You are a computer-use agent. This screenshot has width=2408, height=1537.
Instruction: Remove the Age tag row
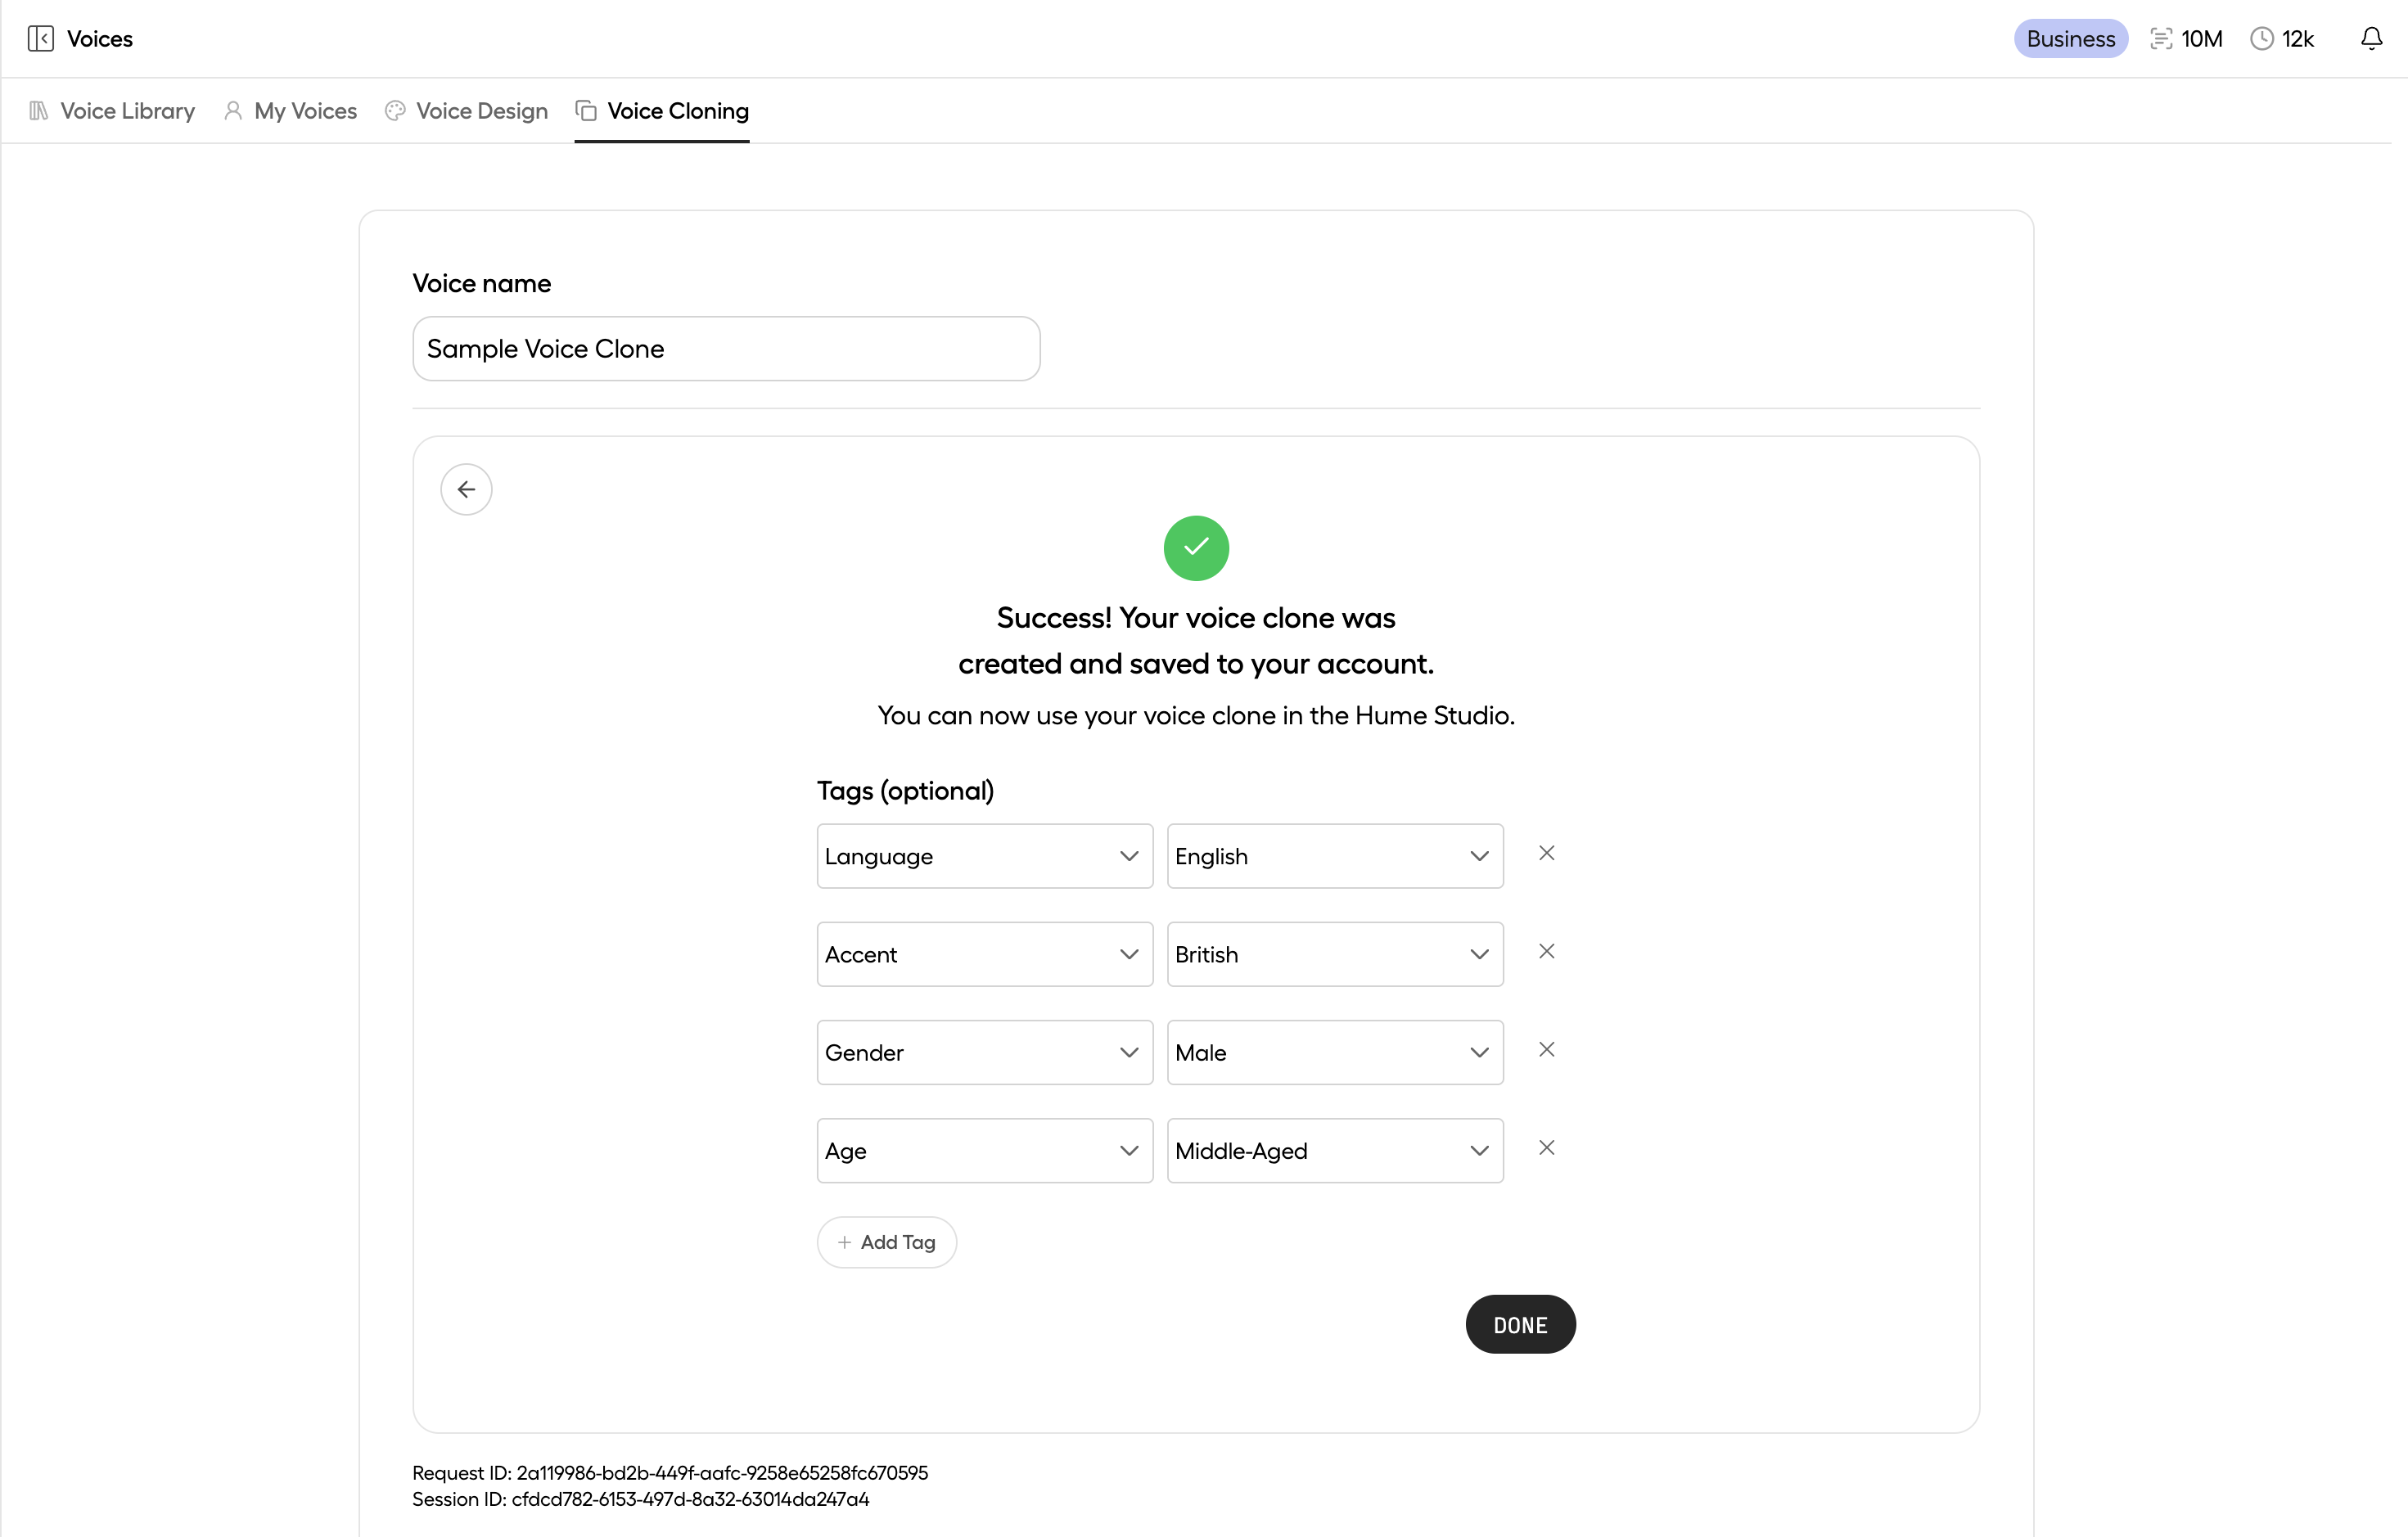tap(1546, 1148)
